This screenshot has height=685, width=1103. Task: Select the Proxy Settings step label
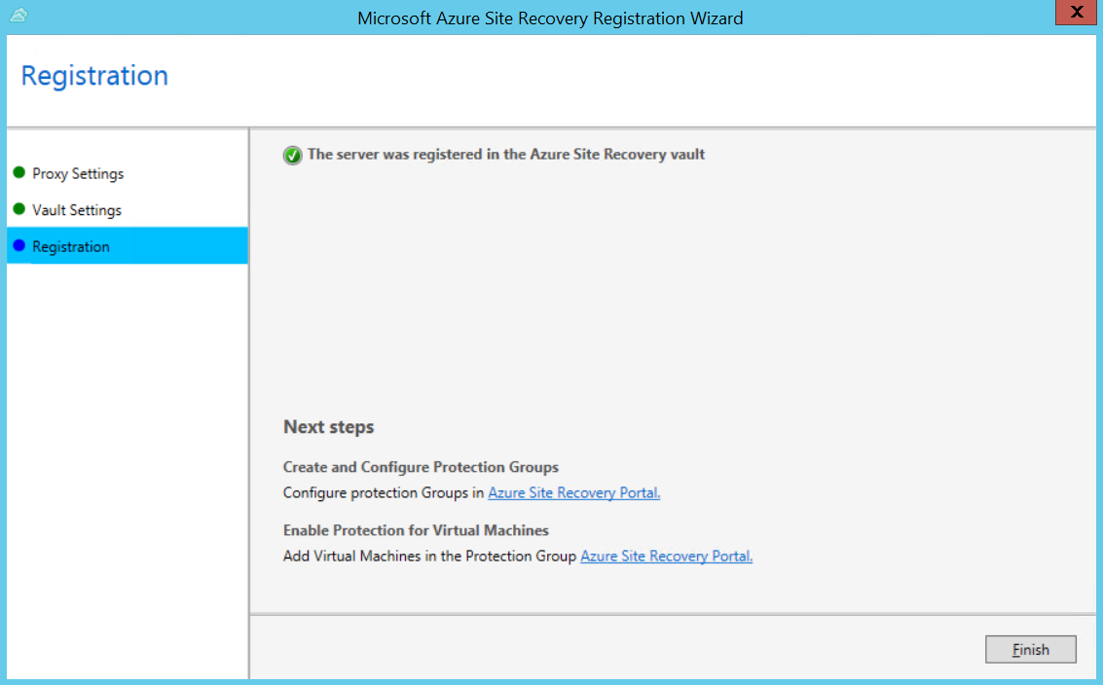(x=78, y=174)
